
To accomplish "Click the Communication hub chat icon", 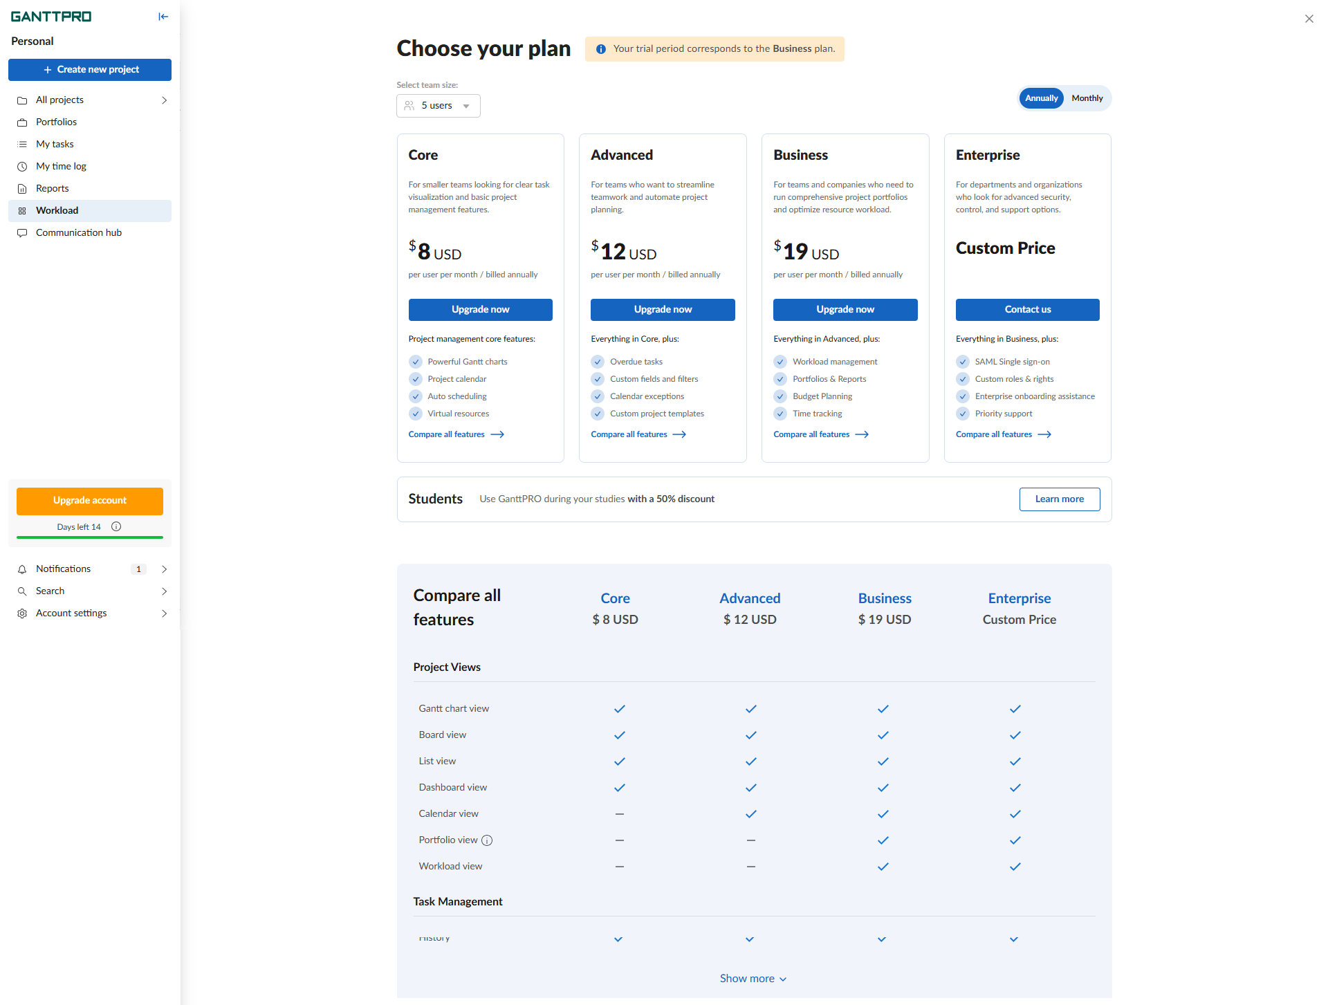I will click(x=22, y=233).
